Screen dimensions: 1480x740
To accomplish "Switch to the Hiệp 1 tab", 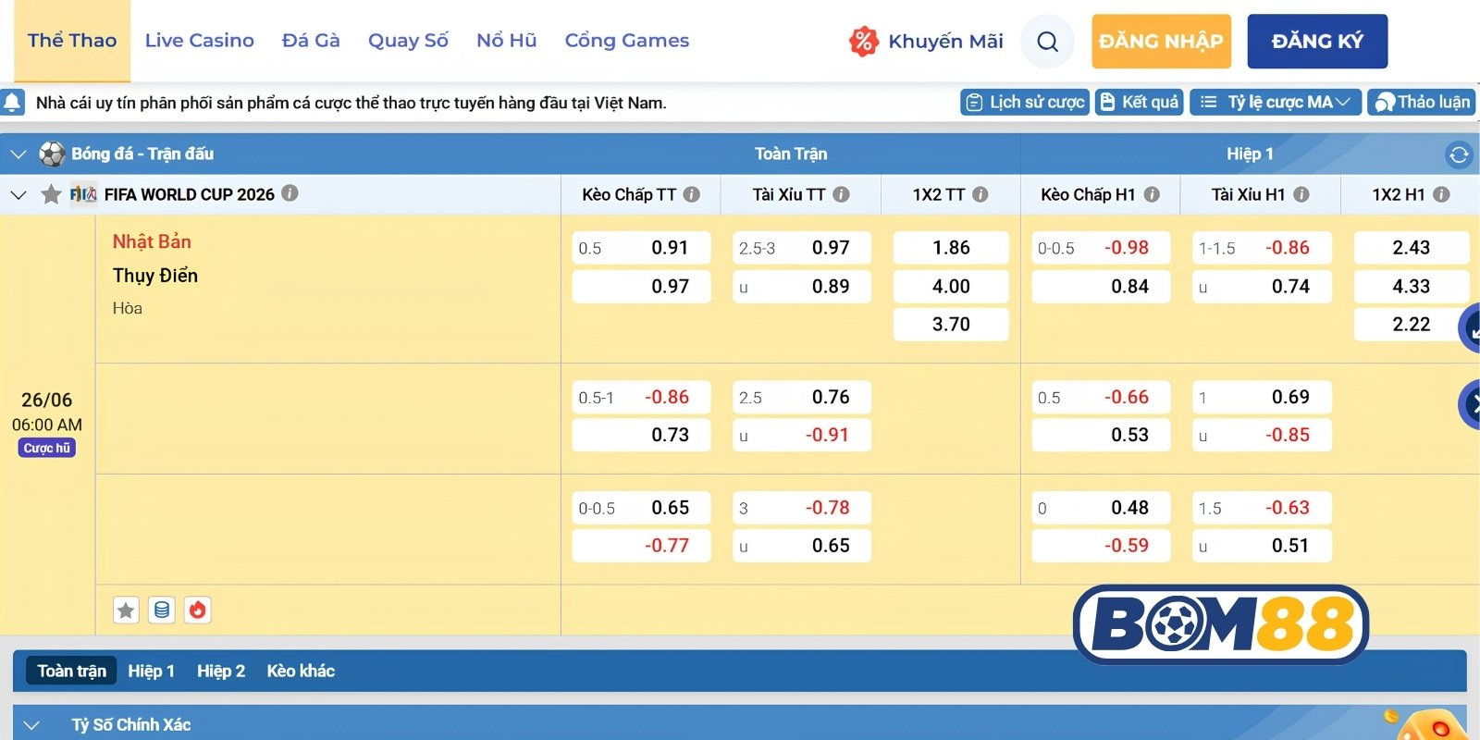I will (x=151, y=671).
